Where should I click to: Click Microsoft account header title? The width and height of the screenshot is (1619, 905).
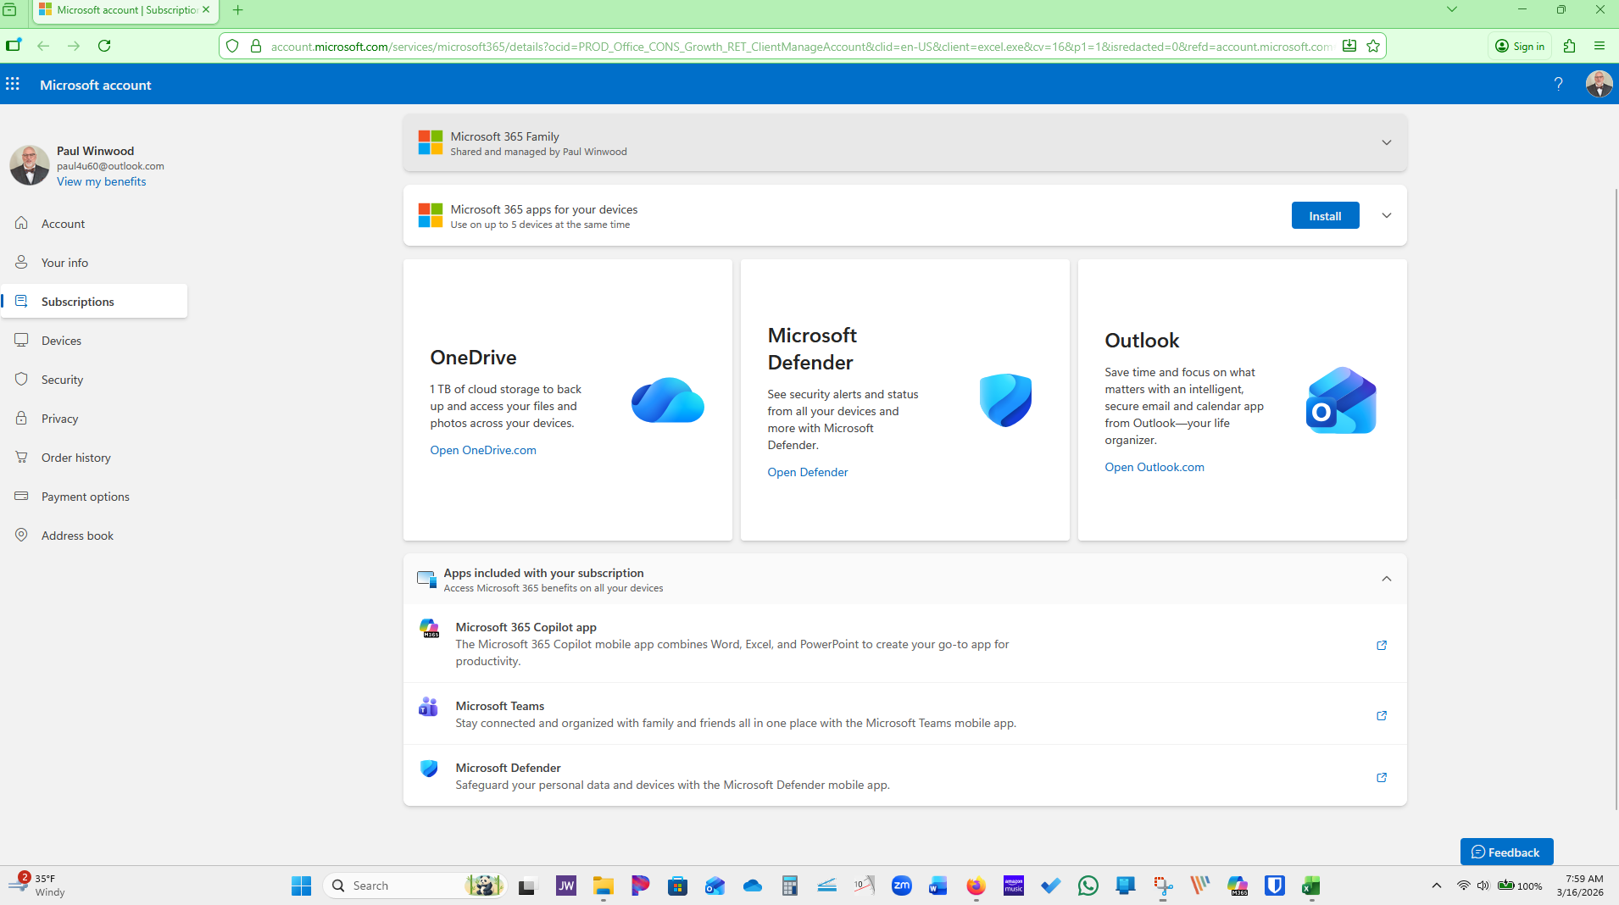[96, 85]
